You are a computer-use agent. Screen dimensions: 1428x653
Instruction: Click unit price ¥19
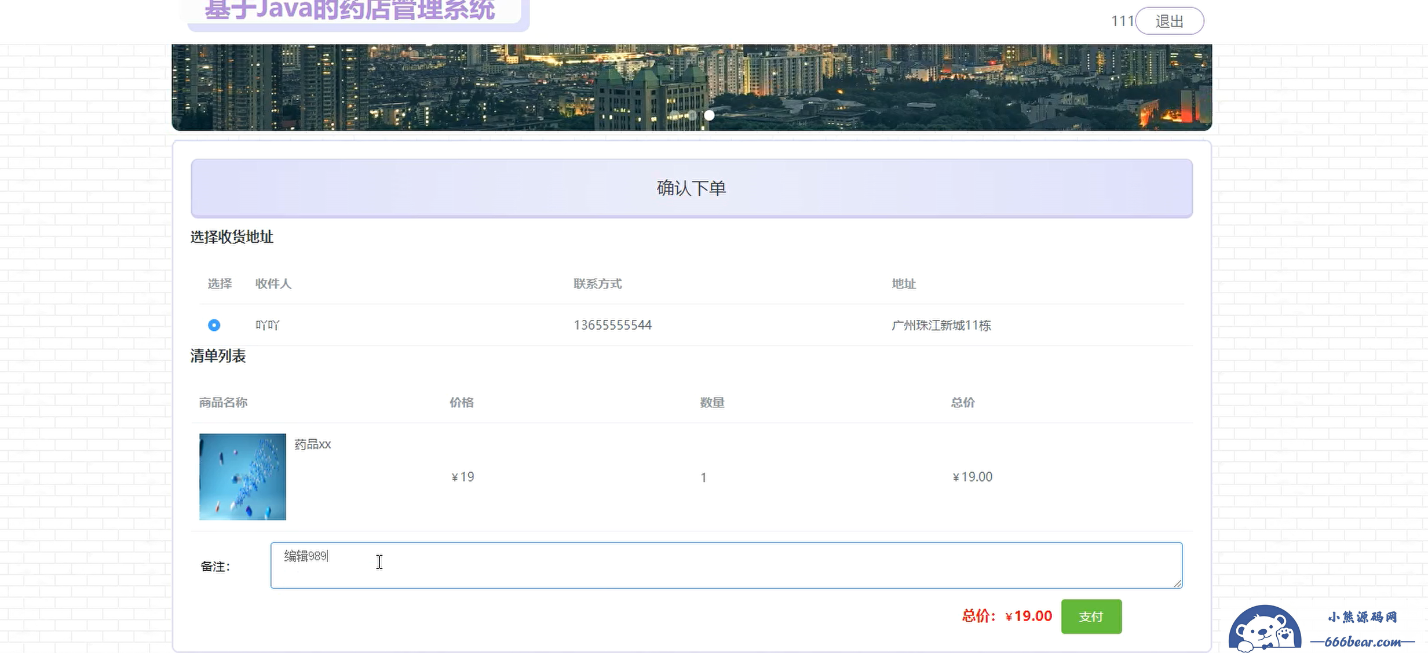(x=462, y=477)
